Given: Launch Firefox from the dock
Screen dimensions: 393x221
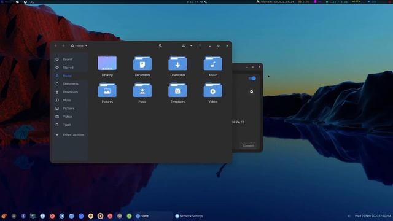Looking at the screenshot, I should (52, 215).
